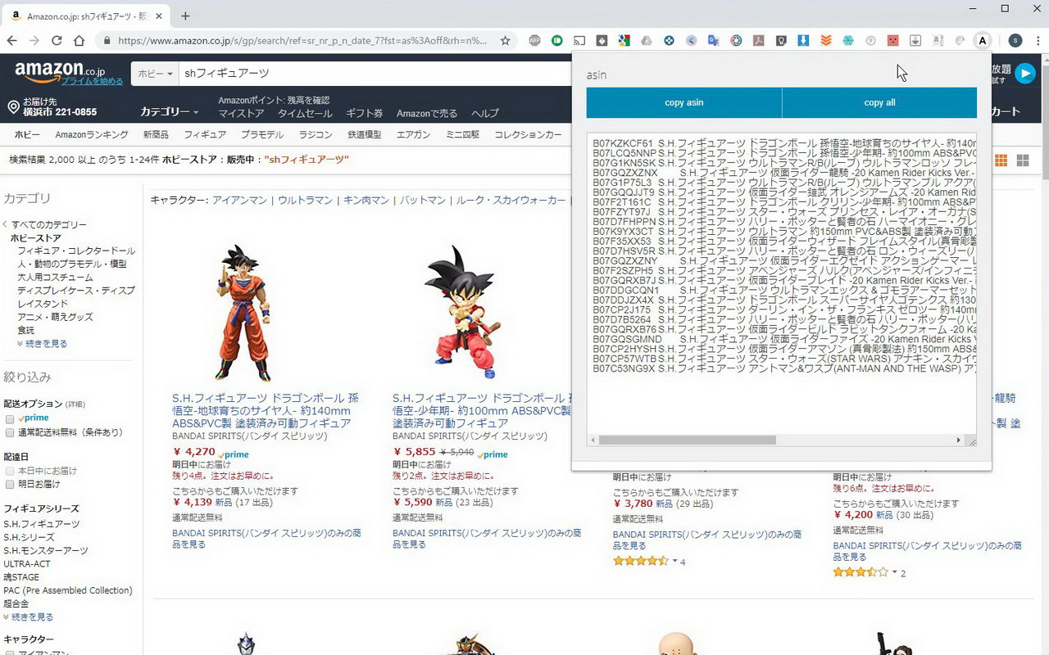The image size is (1049, 655).
Task: Click the copy all button
Action: (x=879, y=103)
